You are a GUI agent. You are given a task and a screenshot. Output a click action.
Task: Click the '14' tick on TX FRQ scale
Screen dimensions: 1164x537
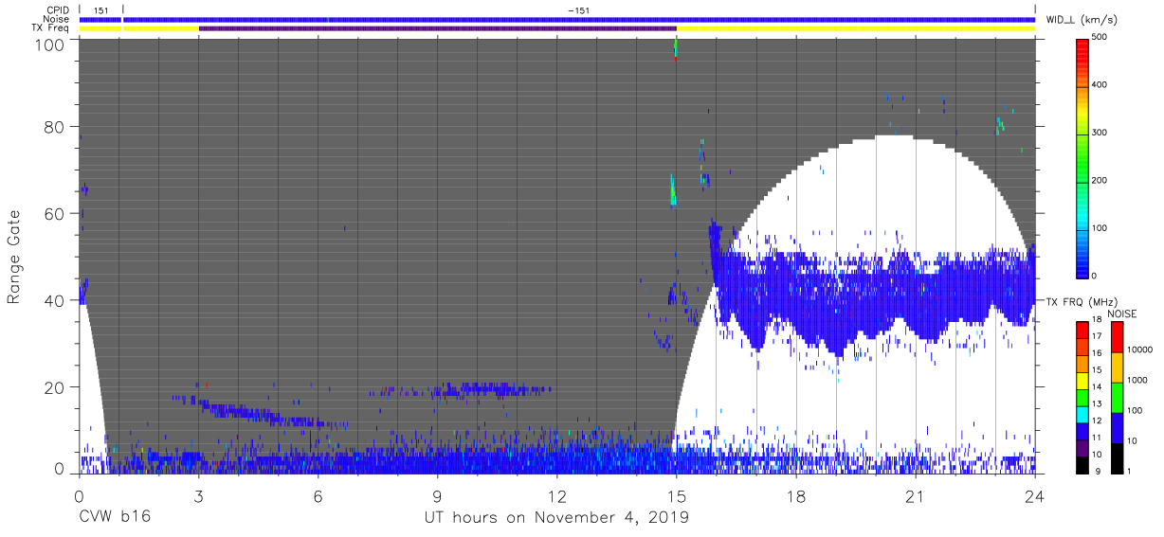point(1098,388)
